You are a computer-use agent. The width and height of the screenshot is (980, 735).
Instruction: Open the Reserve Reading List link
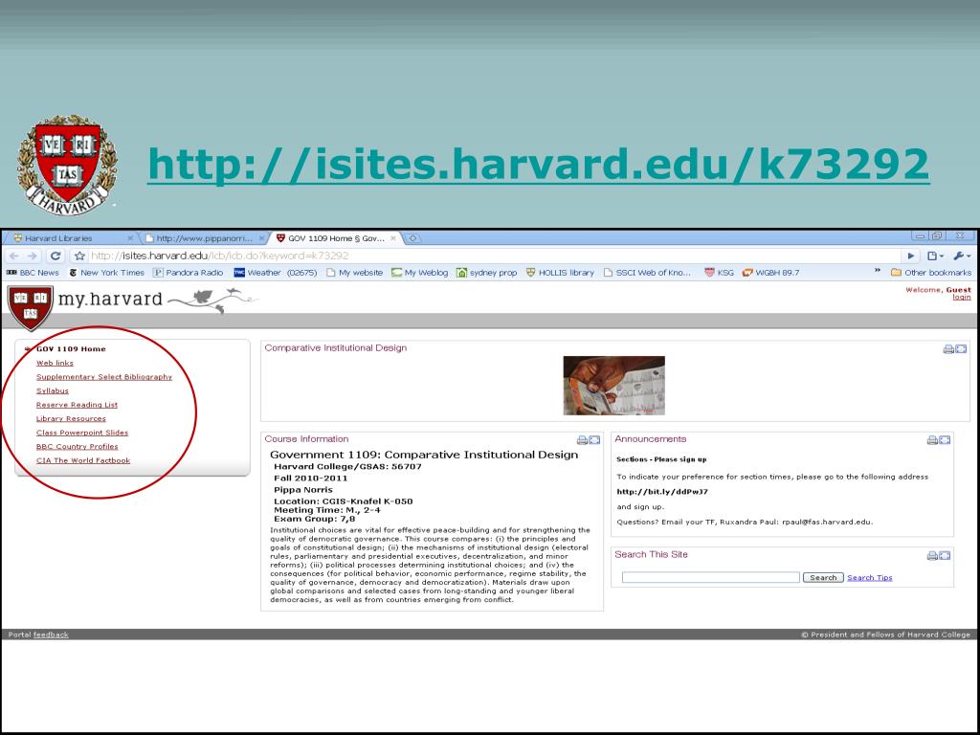pyautogui.click(x=77, y=405)
